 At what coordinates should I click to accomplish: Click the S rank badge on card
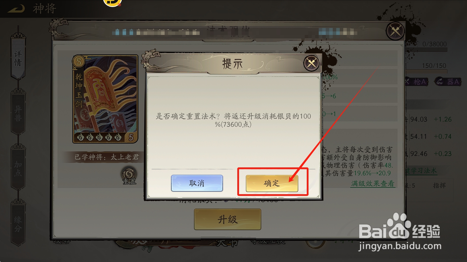click(79, 61)
